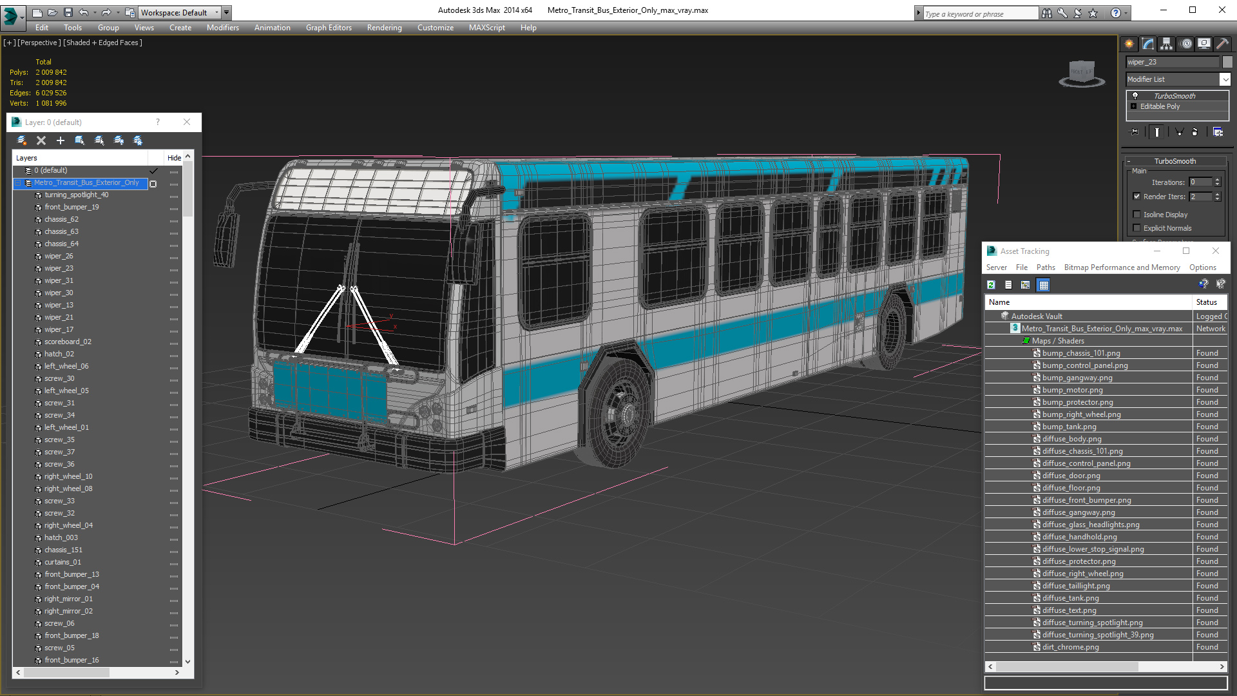Expand the Editable Poly stack entry

click(x=1134, y=106)
